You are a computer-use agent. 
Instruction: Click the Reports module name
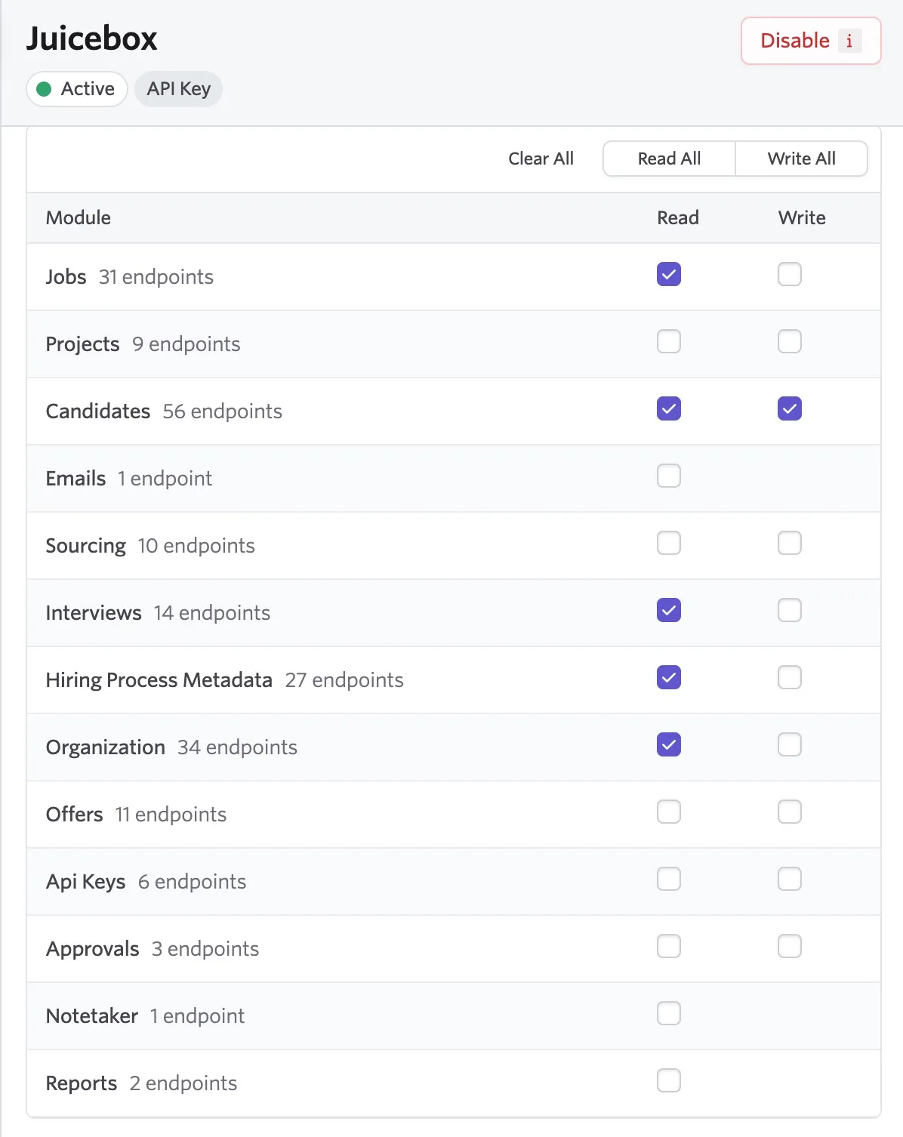(x=82, y=1083)
